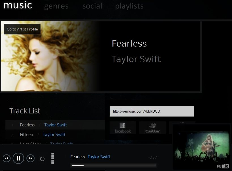The image size is (232, 171).
Task: Open Taylor Swift artist name in header
Action: pyautogui.click(x=136, y=59)
